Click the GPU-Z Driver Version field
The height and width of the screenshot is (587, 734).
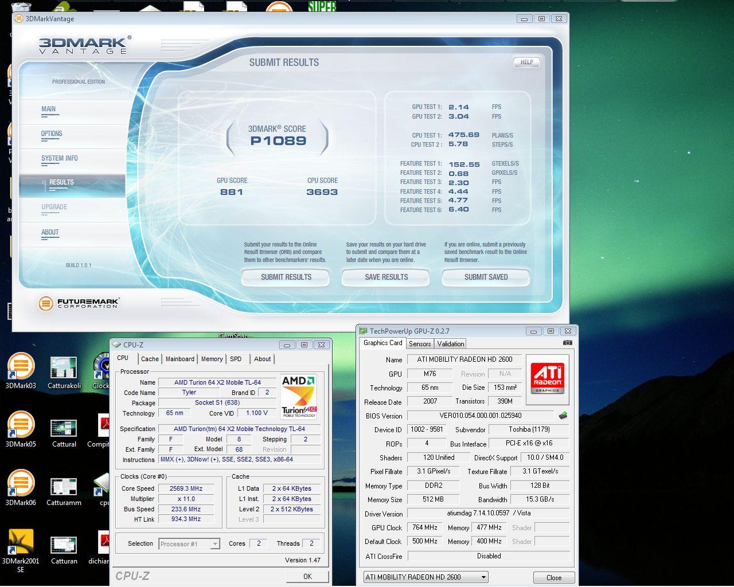488,514
